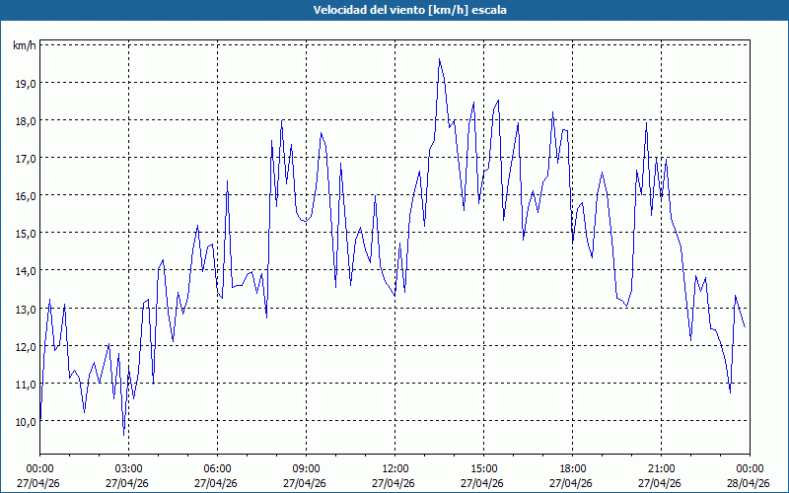Select the 12:00 x-axis time label
The width and height of the screenshot is (789, 493).
pos(394,468)
